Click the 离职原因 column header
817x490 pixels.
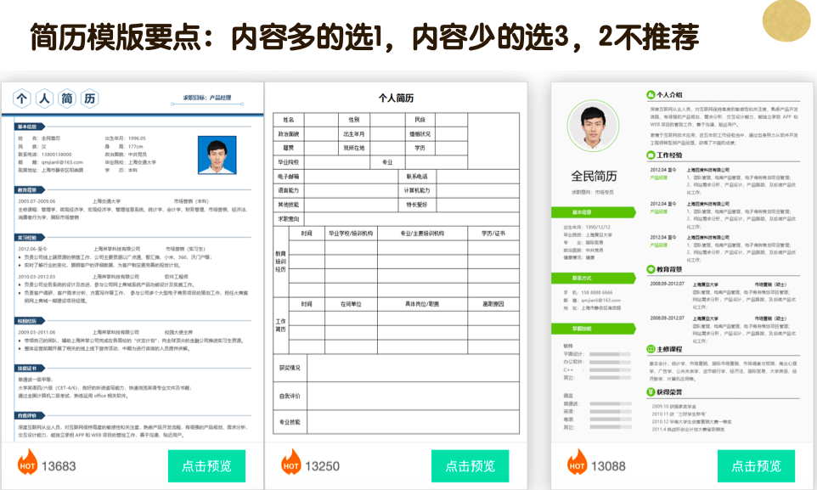tap(493, 304)
